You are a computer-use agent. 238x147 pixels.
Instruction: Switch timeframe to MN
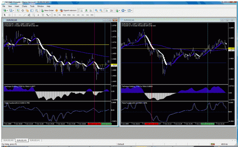coord(92,15)
